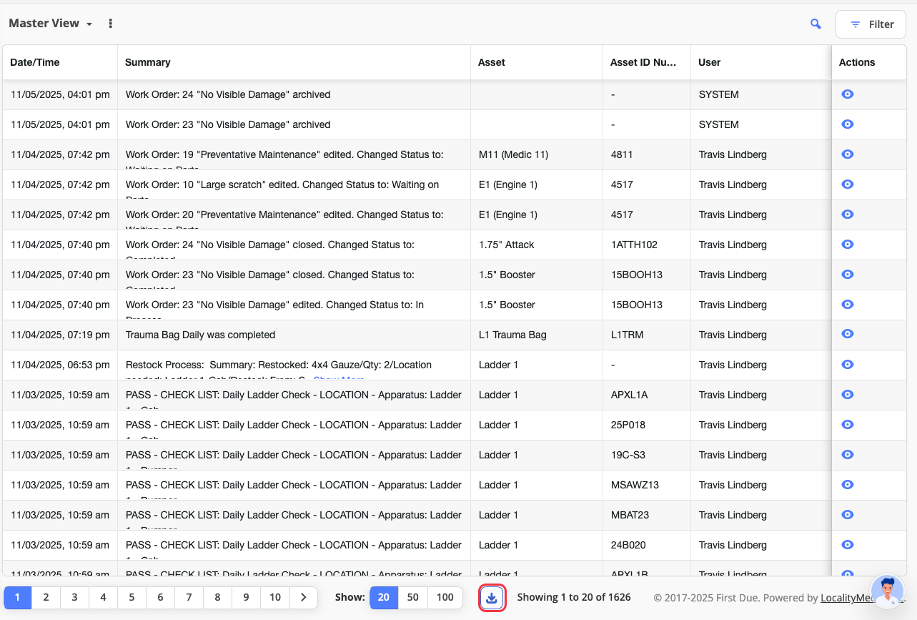The width and height of the screenshot is (917, 620).
Task: Go to next page with arrow
Action: click(303, 597)
